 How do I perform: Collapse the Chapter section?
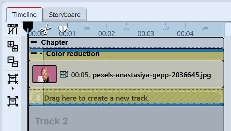[x=34, y=43]
